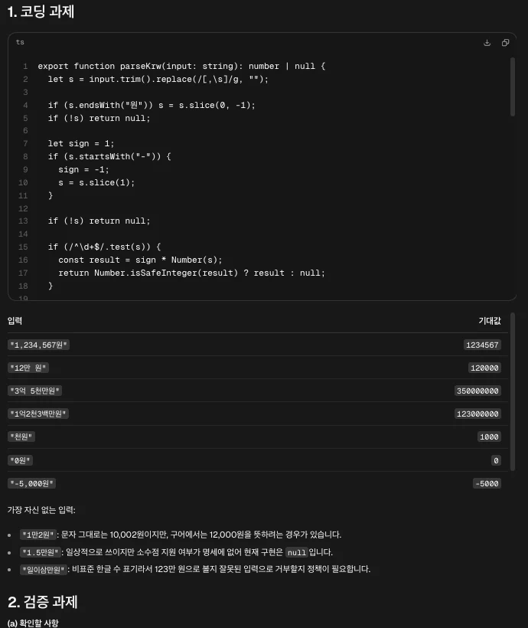Image resolution: width=528 pixels, height=628 pixels.
Task: Click line number 5 in the gutter
Action: point(25,118)
